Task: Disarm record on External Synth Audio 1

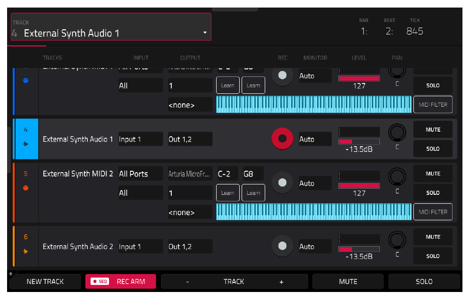Action: (x=282, y=139)
